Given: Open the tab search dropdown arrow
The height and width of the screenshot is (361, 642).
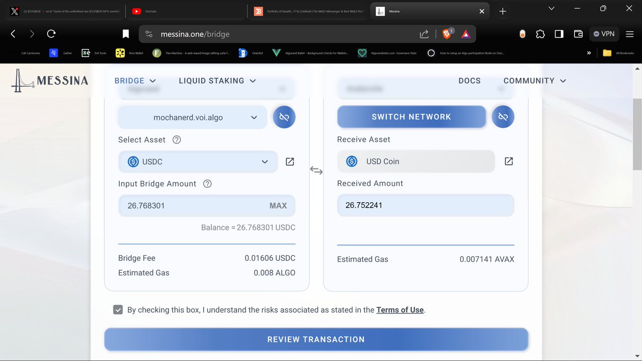Looking at the screenshot, I should (x=552, y=8).
